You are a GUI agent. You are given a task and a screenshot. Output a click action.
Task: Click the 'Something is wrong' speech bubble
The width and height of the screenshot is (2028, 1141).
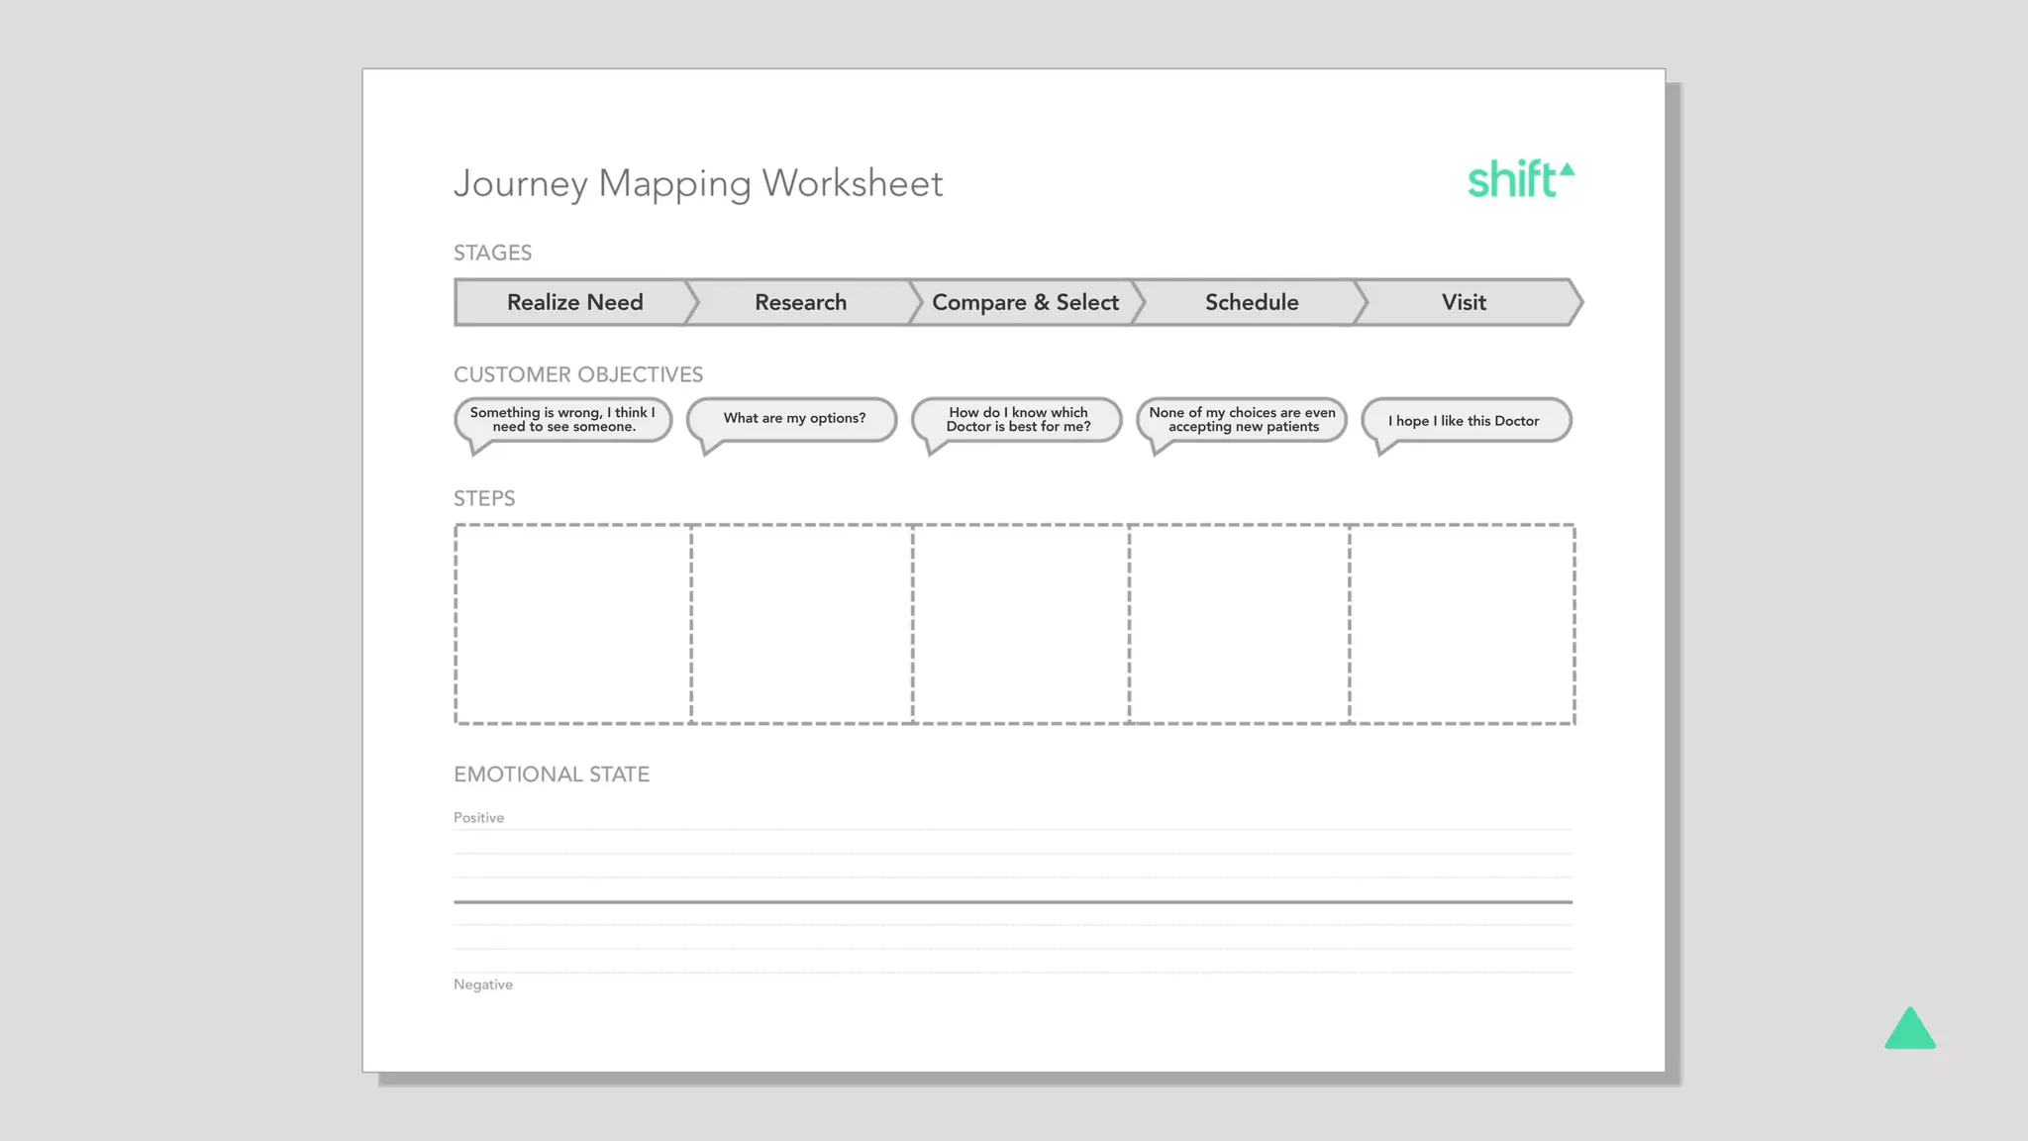click(562, 420)
